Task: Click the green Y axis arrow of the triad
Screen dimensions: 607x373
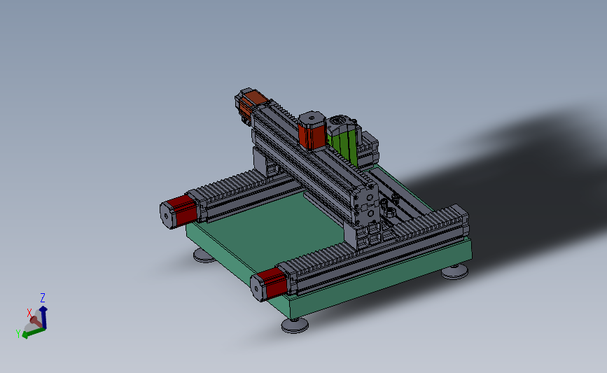Action: point(34,332)
